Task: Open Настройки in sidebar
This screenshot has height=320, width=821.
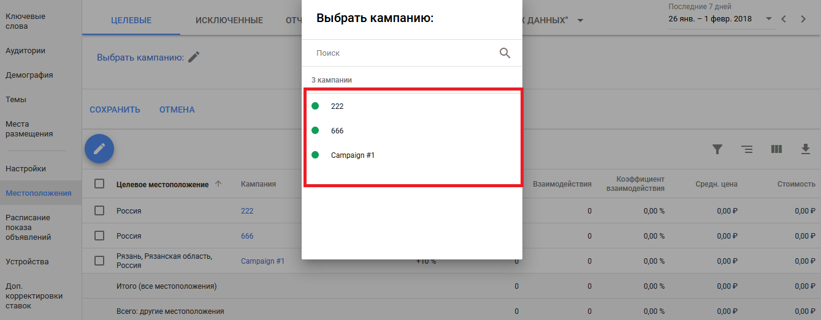Action: 26,168
